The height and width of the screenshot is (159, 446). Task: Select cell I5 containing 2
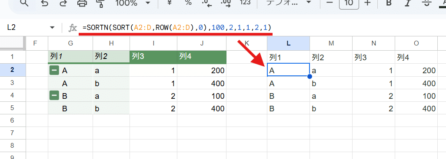pos(153,108)
